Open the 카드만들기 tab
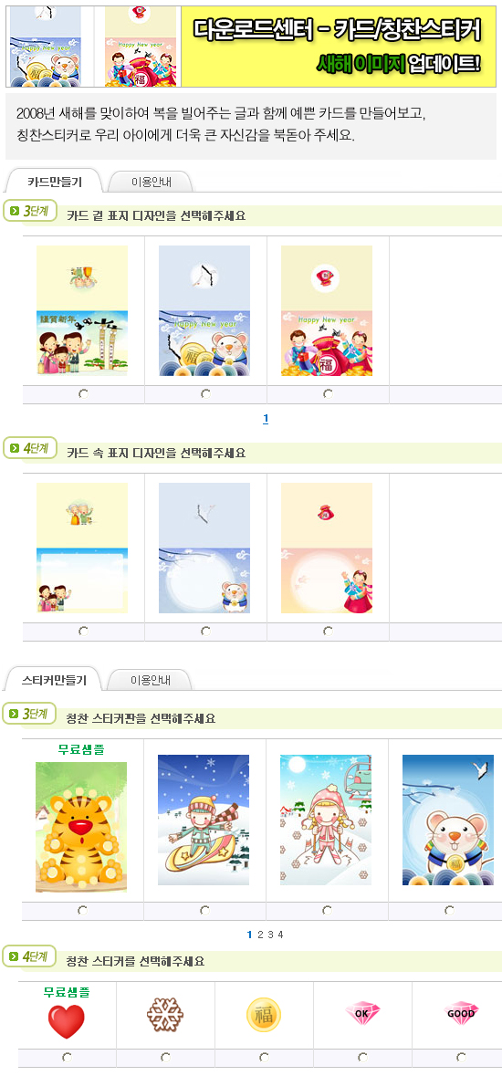The image size is (502, 1076). click(x=54, y=182)
